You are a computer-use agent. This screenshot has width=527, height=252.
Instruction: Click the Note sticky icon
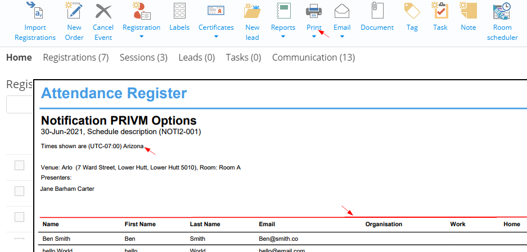coord(468,10)
